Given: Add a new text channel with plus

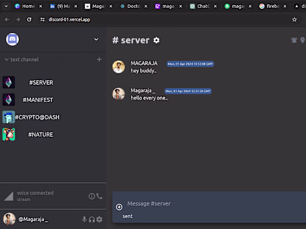Looking at the screenshot, I should click(99, 59).
